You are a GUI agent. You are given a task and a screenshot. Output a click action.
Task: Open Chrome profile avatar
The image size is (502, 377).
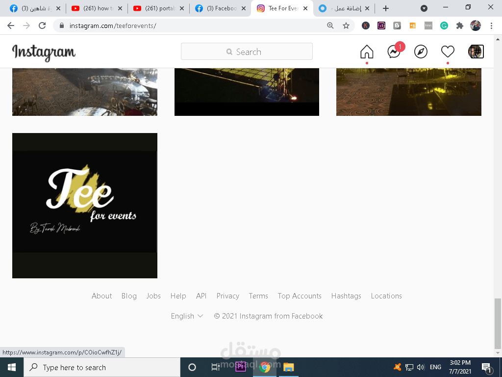(476, 26)
